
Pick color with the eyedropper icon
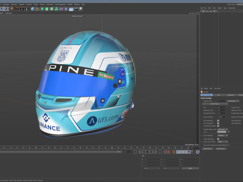[228, 132]
